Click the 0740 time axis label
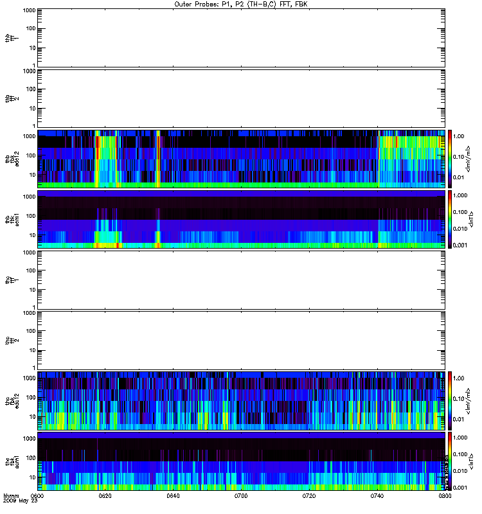482x514 pixels. [377, 496]
